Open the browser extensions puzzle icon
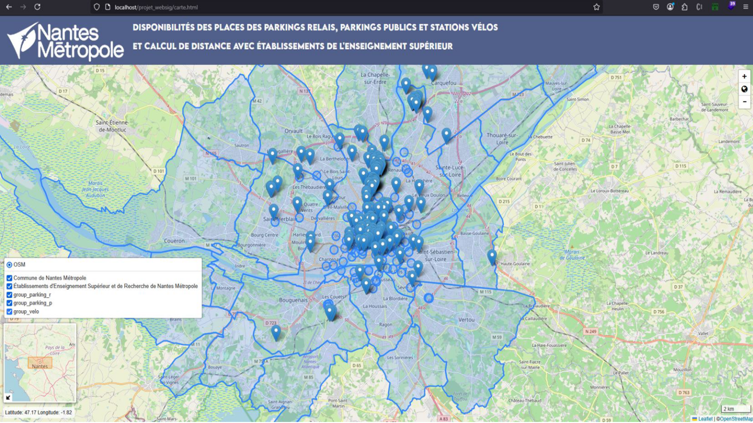 (x=684, y=7)
